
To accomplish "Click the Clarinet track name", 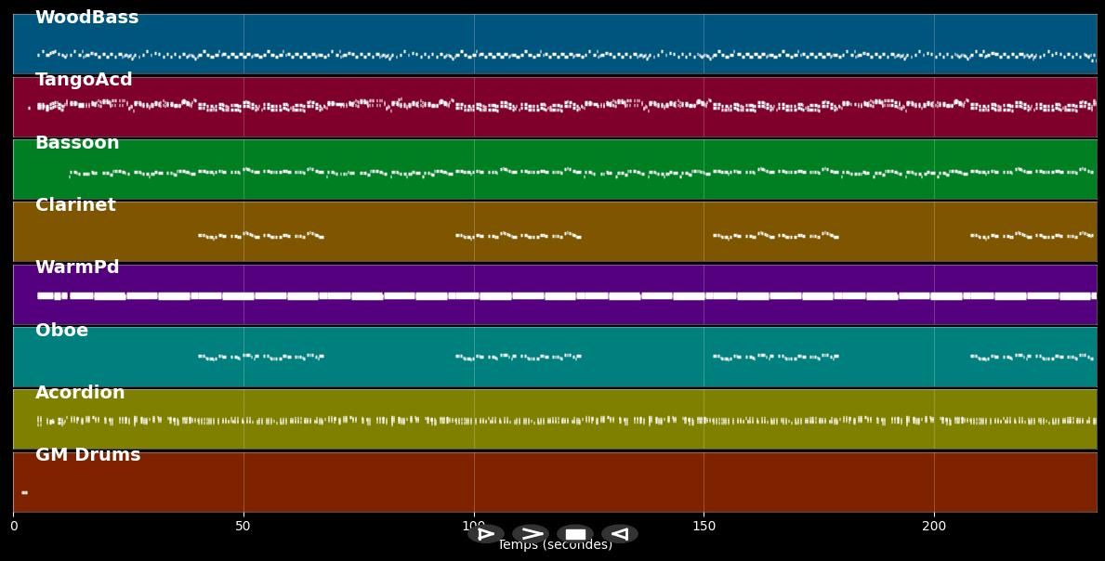I will pos(75,205).
